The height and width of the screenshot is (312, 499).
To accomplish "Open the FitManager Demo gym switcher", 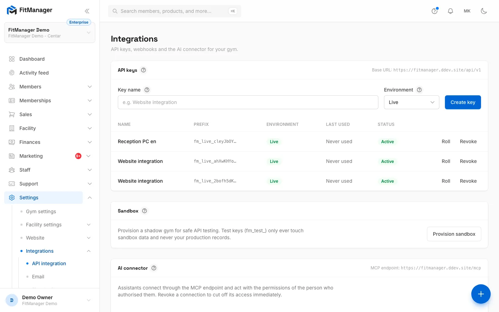I will pyautogui.click(x=50, y=33).
